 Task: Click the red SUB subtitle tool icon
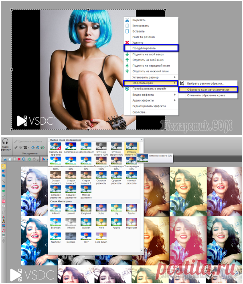click(4, 201)
